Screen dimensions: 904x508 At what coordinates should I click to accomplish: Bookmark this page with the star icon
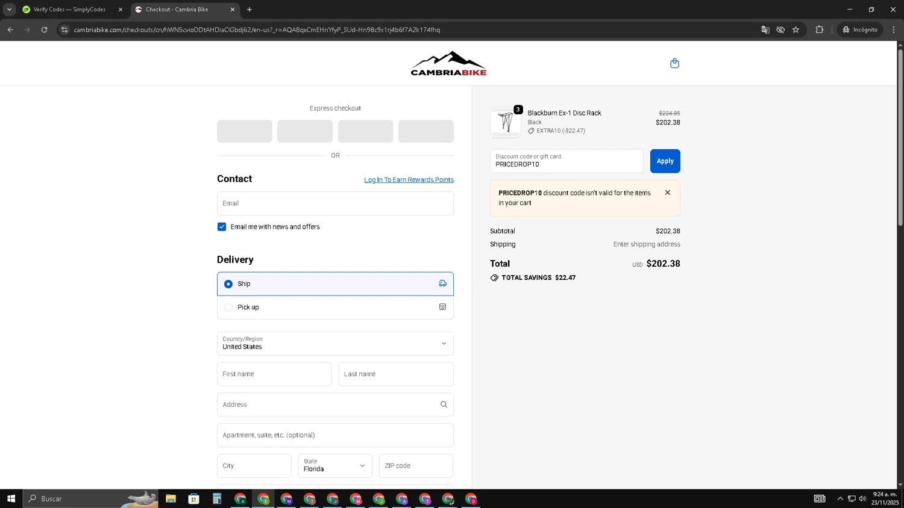tap(796, 29)
